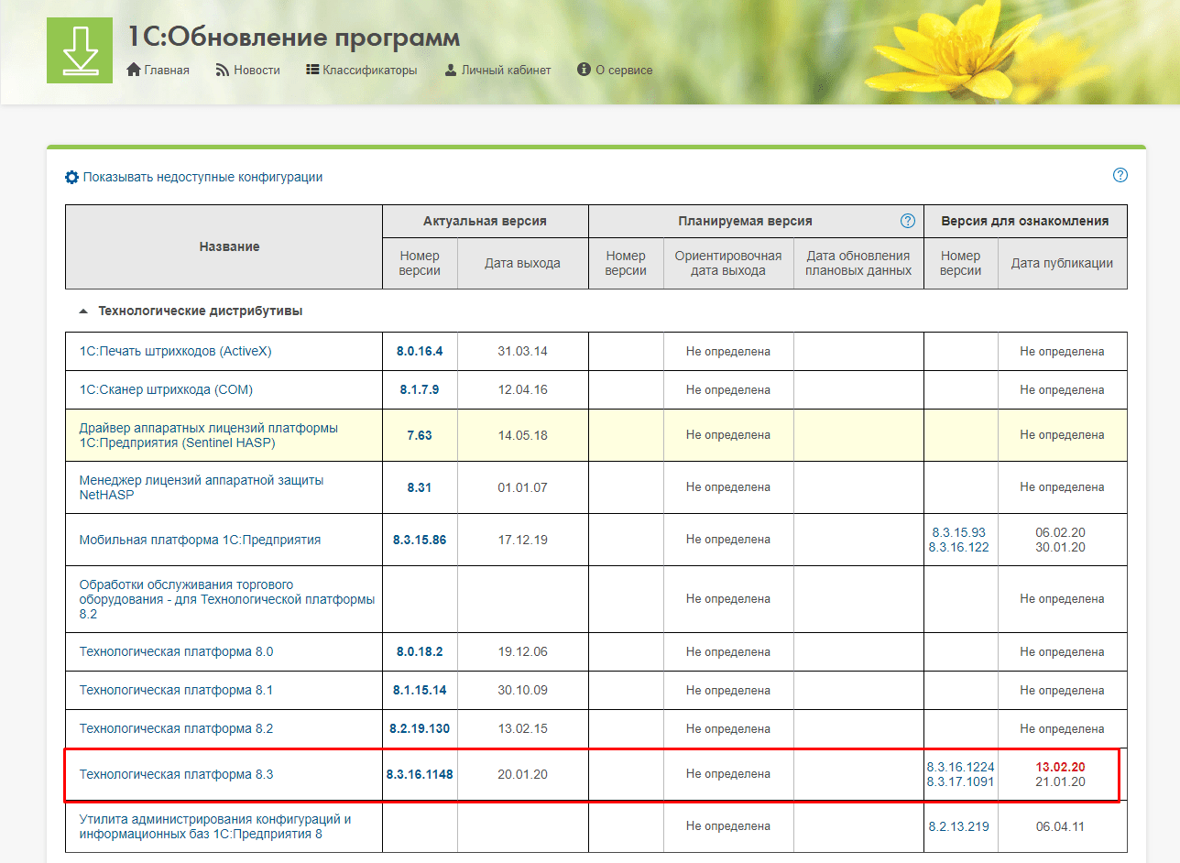Click the Версия для ознакомления header
This screenshot has width=1180, height=863.
point(1025,221)
